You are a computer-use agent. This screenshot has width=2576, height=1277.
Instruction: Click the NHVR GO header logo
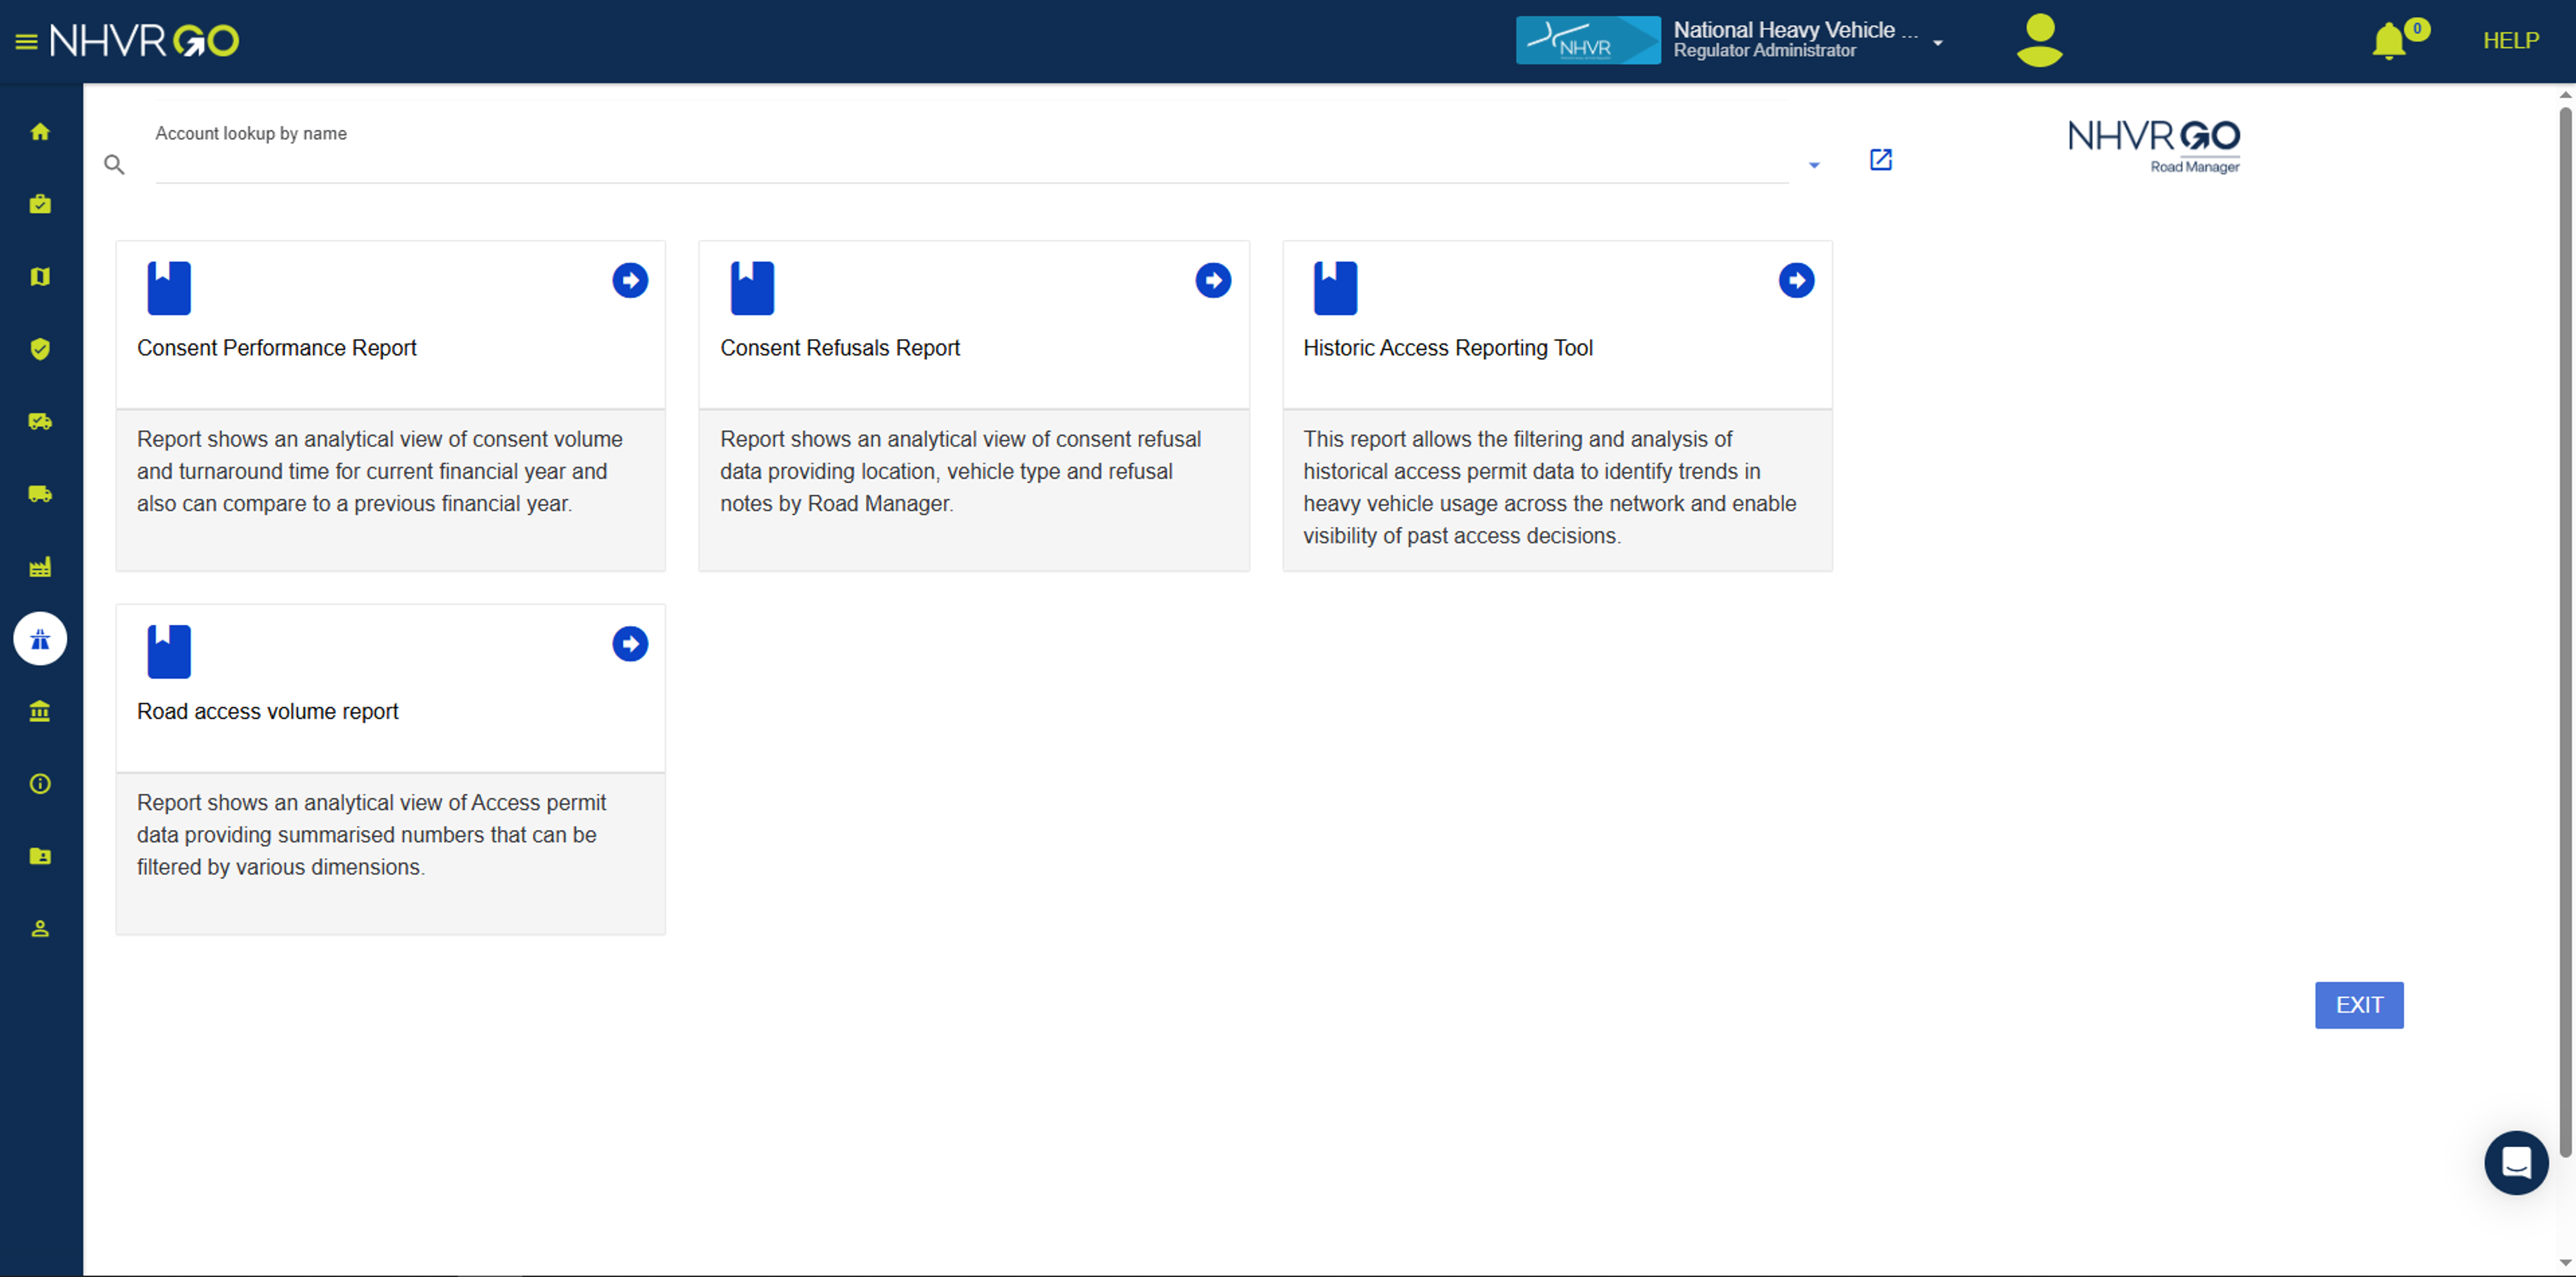144,41
